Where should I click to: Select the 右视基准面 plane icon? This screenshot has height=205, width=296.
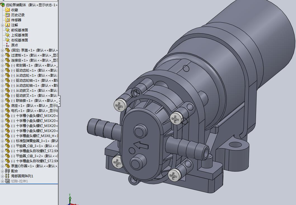coord(7,40)
